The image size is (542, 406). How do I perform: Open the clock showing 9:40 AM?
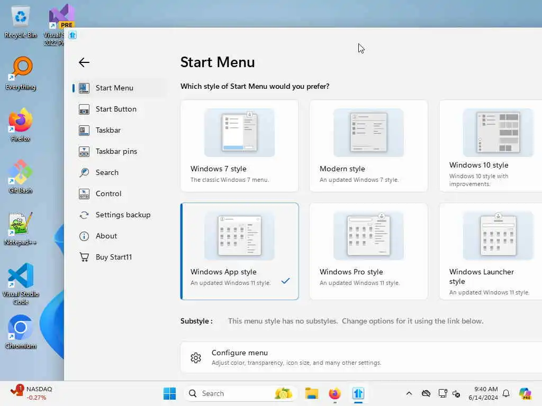click(x=483, y=393)
